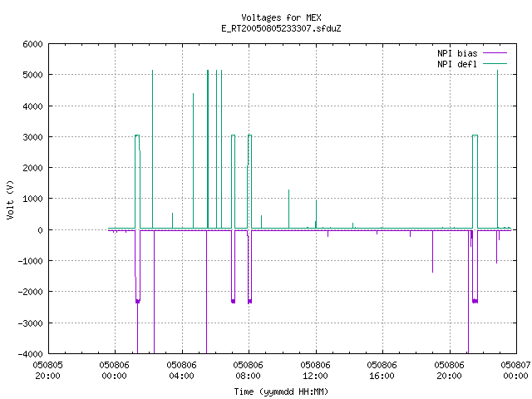Click the -2000 y-axis tick label

(31, 292)
